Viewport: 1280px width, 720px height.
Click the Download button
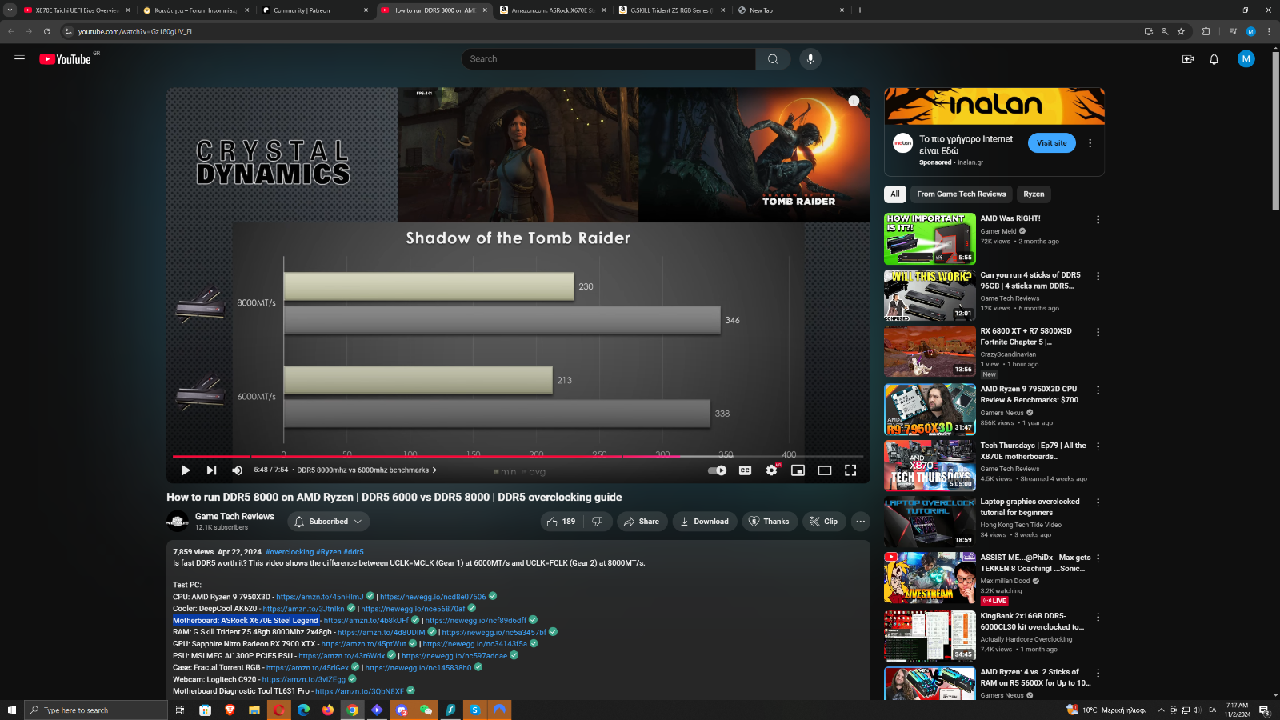[x=705, y=522]
